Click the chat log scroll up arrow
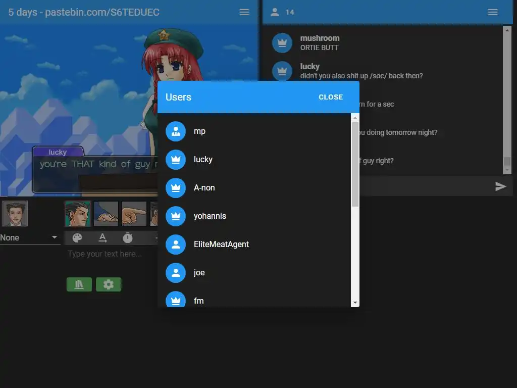Image resolution: width=517 pixels, height=388 pixels. [507, 30]
